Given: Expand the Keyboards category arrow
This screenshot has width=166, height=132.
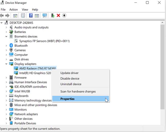Looking at the screenshot, I should coord(6,96).
